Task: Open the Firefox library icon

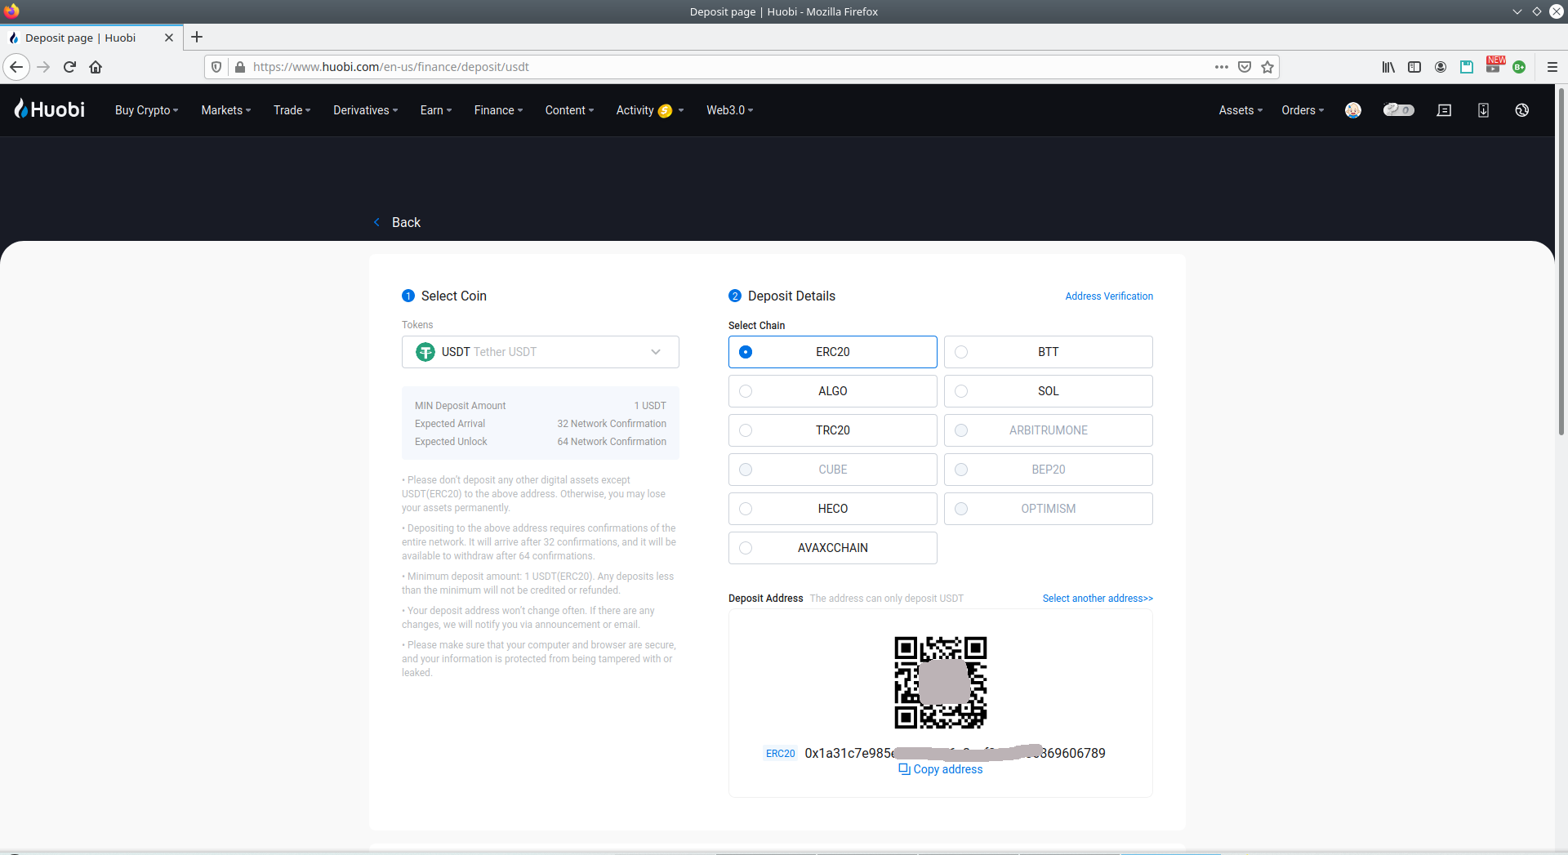Action: tap(1388, 67)
